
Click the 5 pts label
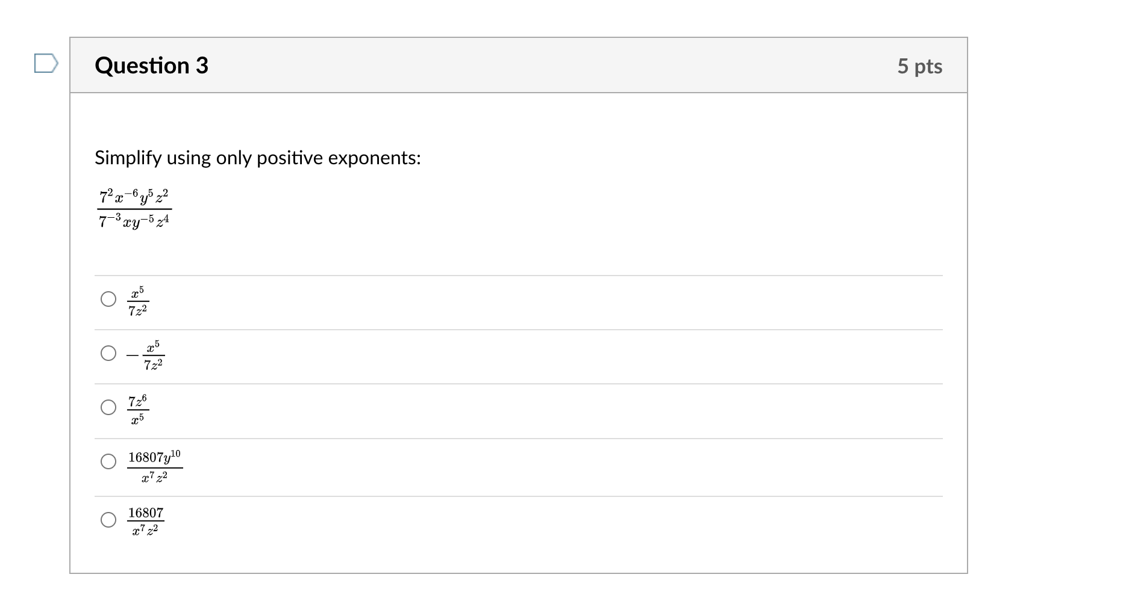coord(919,66)
